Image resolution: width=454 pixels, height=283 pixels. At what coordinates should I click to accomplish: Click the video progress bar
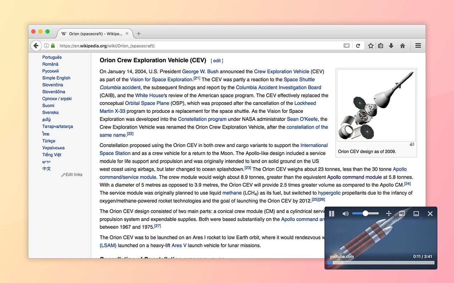coord(381,263)
